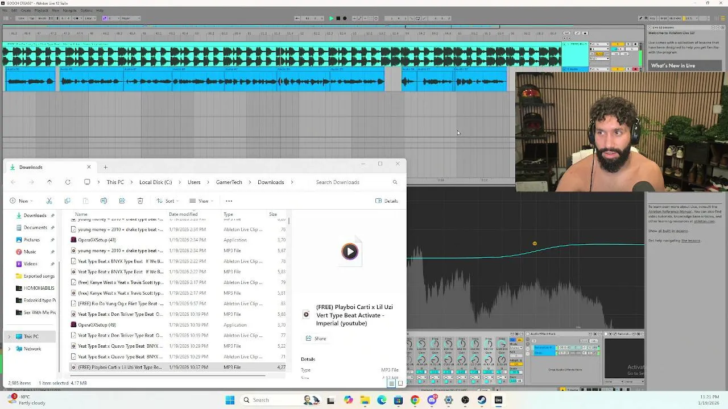Open the Ableton Edit menu

click(x=14, y=10)
